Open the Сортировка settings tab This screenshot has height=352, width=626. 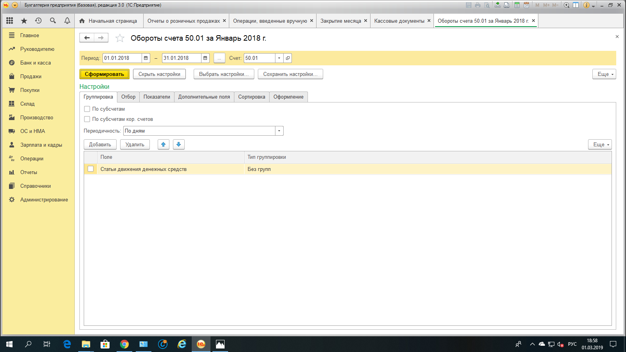(x=252, y=97)
